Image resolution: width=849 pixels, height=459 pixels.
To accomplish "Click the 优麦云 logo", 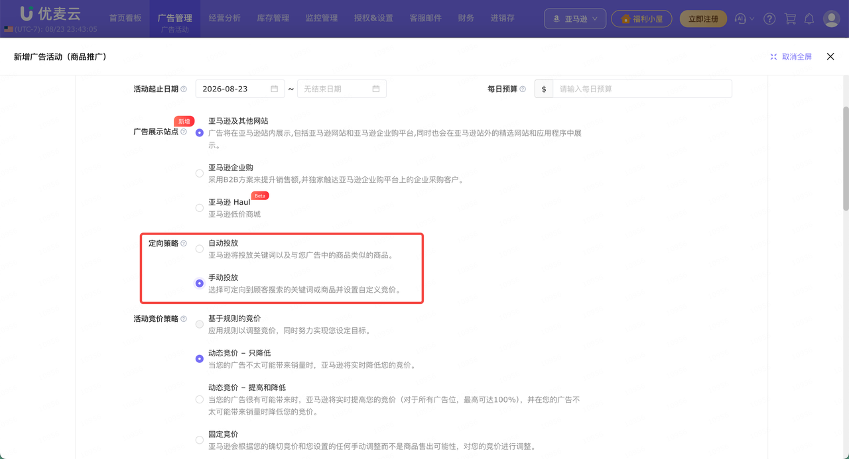I will (50, 13).
